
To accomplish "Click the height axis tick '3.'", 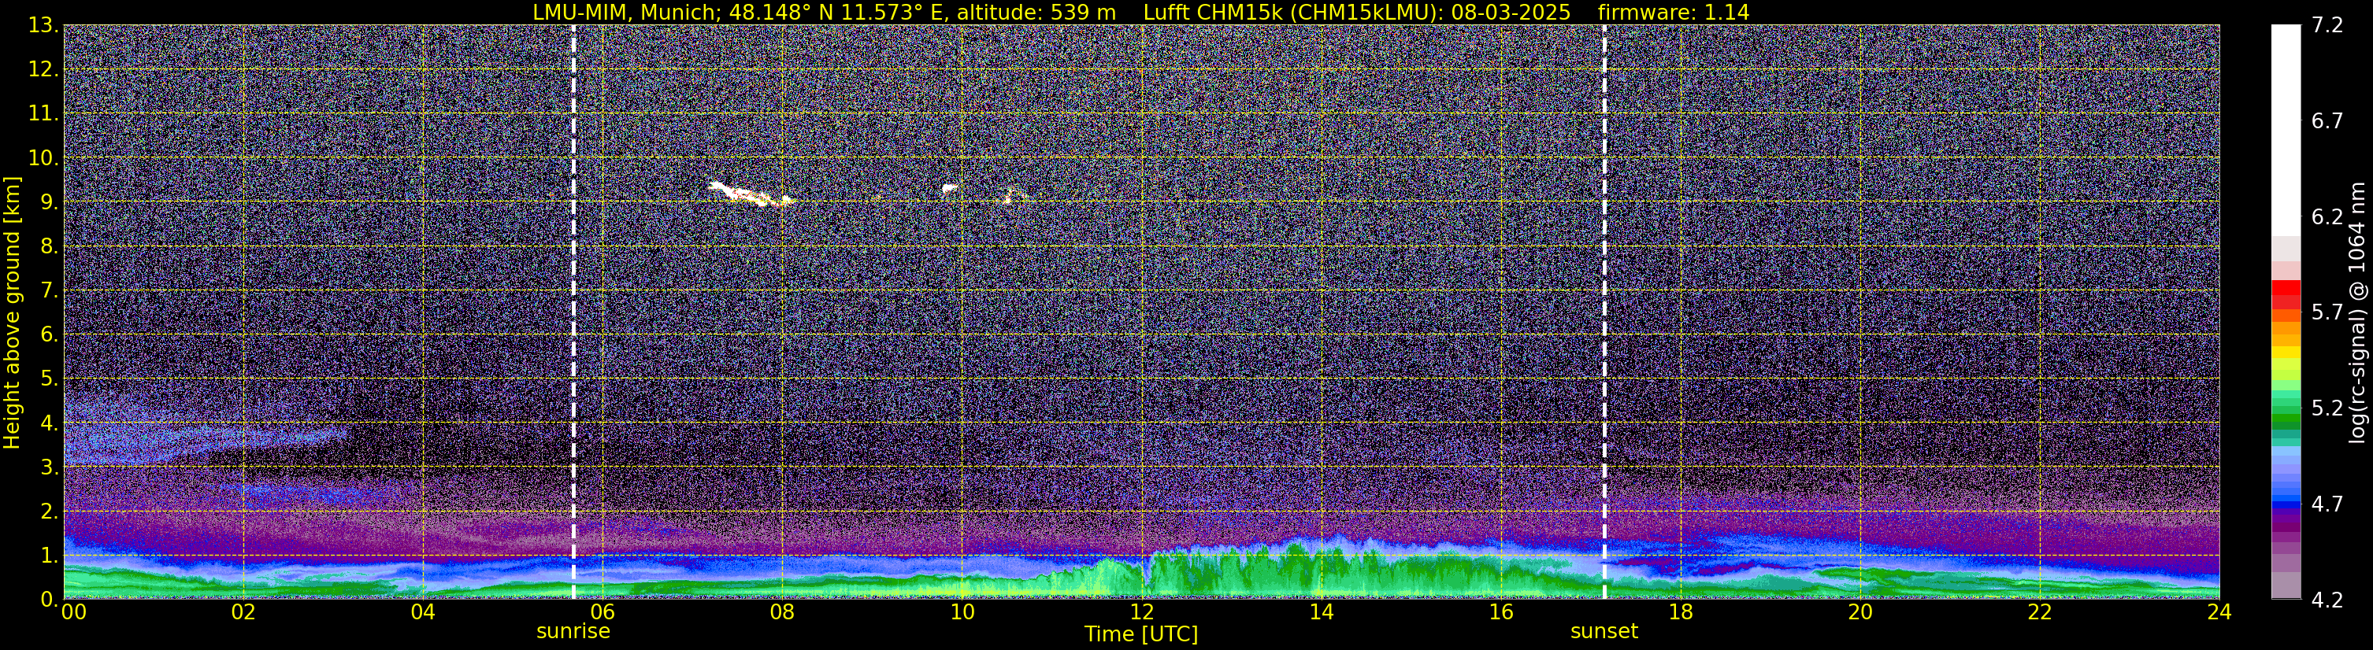I will [50, 467].
